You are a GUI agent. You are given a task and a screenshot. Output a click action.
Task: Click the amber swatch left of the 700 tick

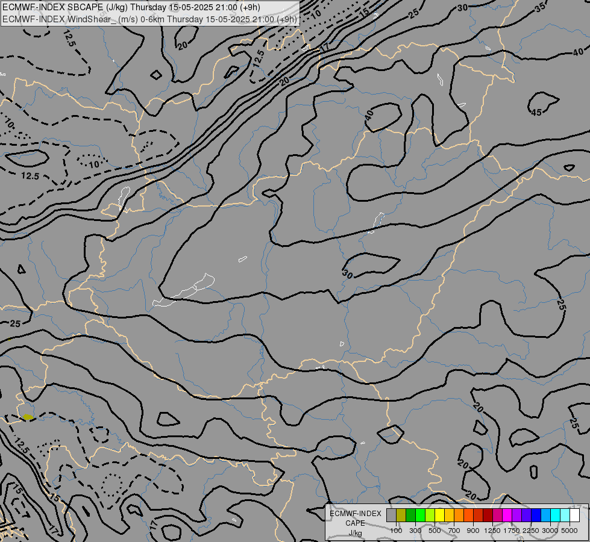[x=449, y=515]
